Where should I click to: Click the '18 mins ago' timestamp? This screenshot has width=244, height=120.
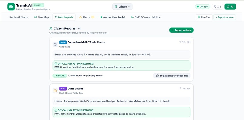185,88
